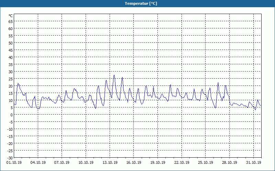Click the -25 value on temperature axis
The width and height of the screenshot is (275, 171).
tap(10, 150)
